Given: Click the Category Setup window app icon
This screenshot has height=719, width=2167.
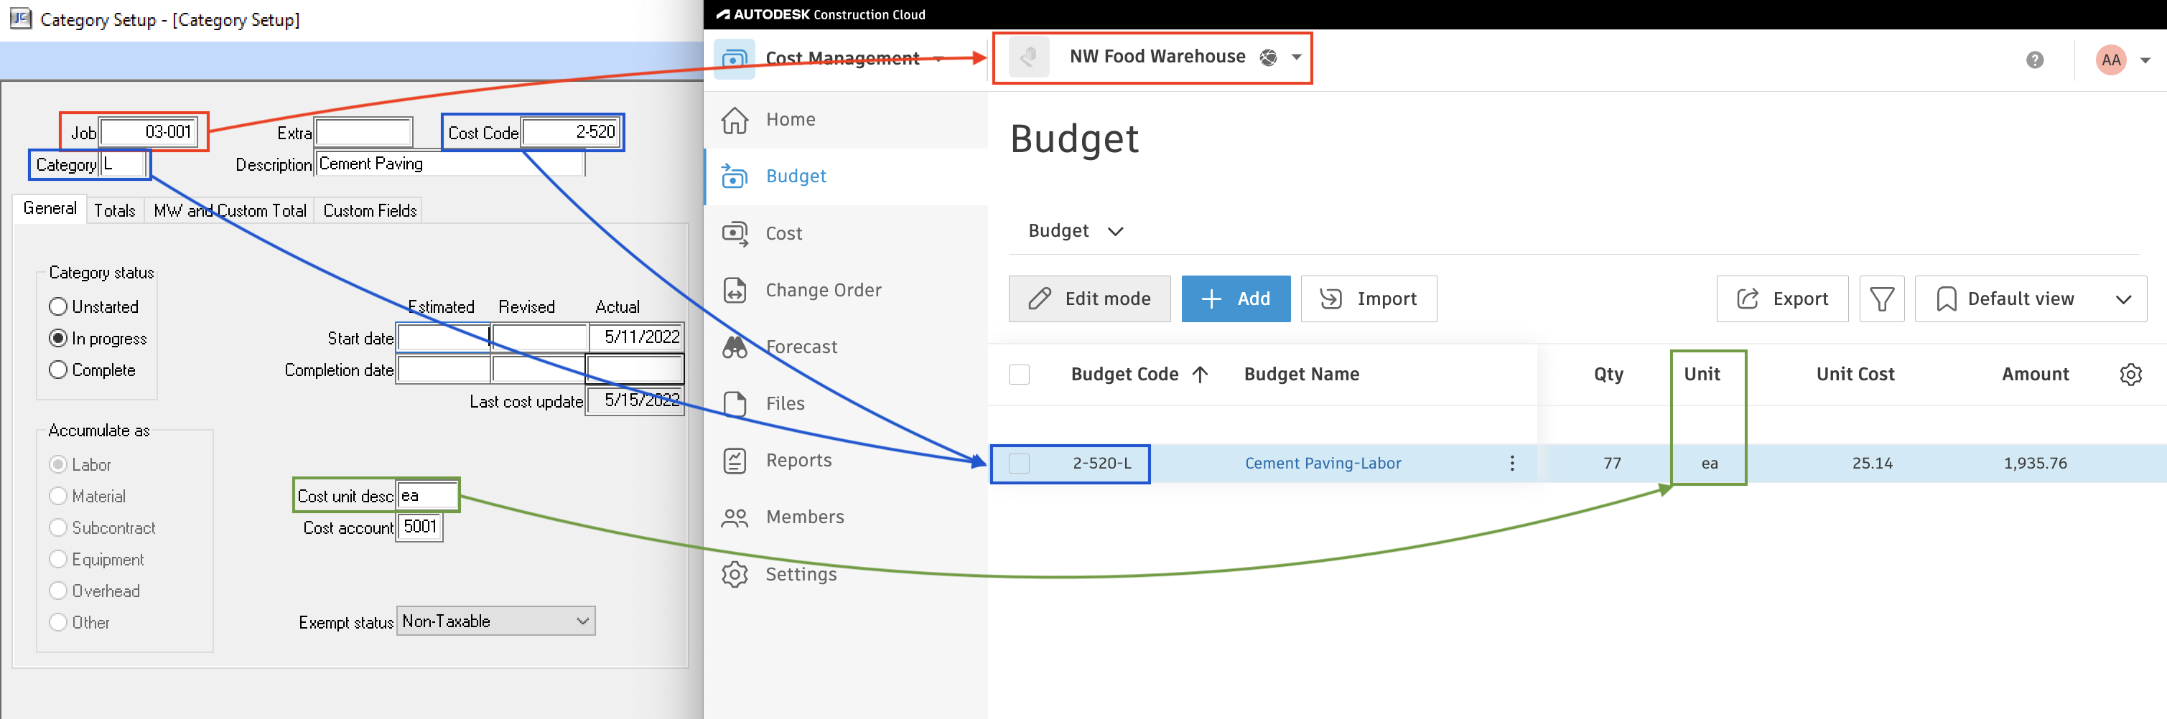Looking at the screenshot, I should (x=20, y=18).
